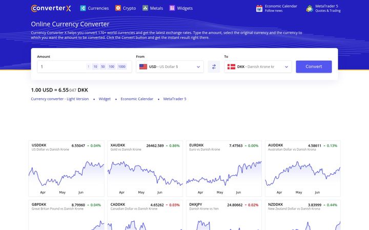The width and height of the screenshot is (369, 230).
Task: Open the GBPDKK chart card
Action: 66,215
